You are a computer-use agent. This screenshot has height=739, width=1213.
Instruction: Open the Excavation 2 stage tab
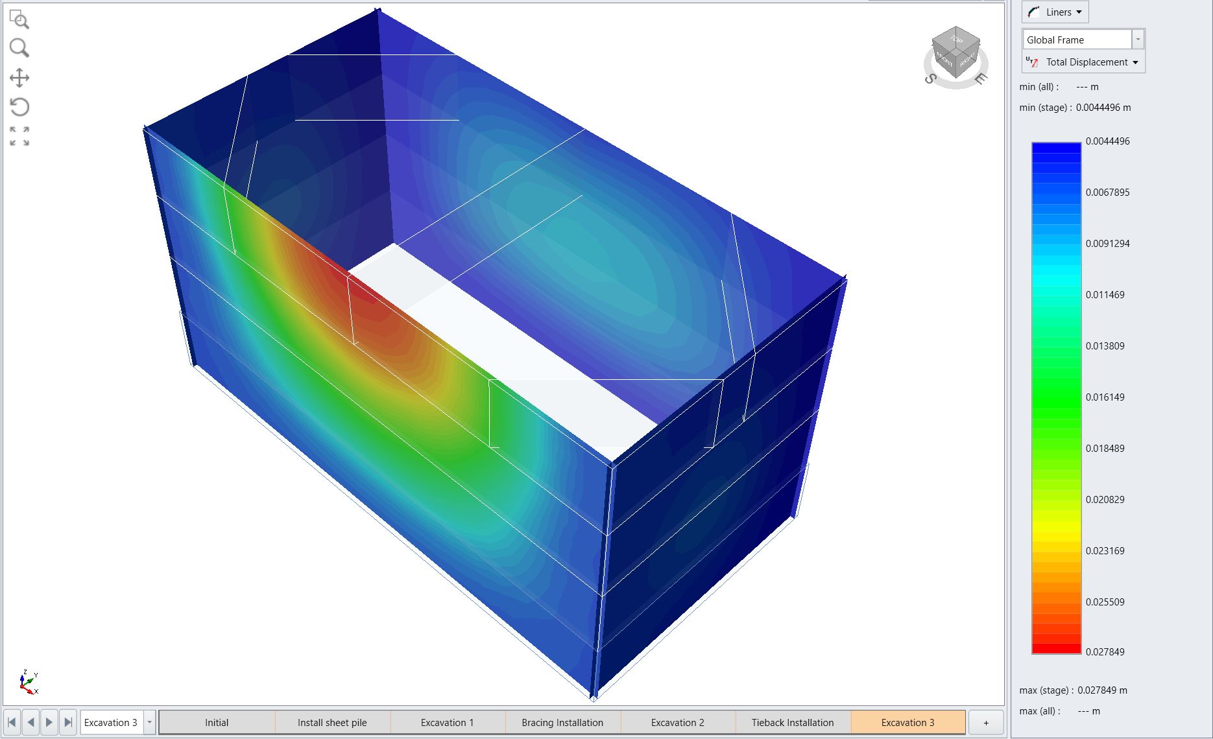click(x=678, y=723)
